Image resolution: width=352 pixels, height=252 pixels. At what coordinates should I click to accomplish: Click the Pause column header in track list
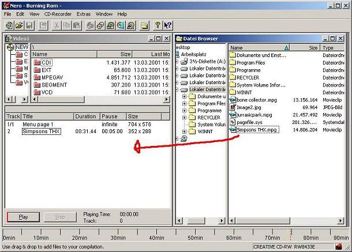point(113,116)
